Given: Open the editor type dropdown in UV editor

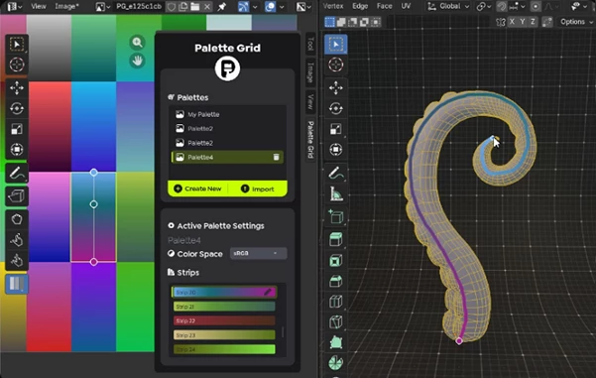Looking at the screenshot, I should click(14, 7).
